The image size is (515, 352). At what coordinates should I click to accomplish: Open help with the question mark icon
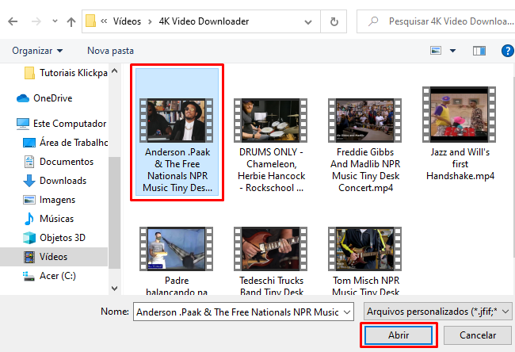point(508,51)
